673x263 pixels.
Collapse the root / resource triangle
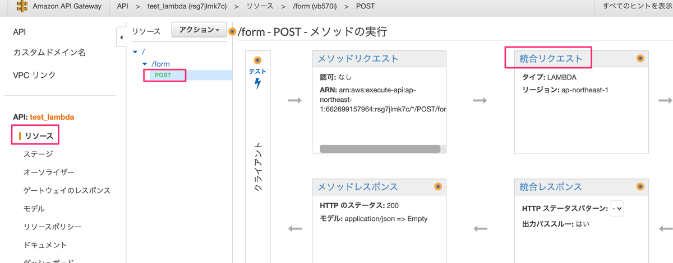pyautogui.click(x=135, y=52)
